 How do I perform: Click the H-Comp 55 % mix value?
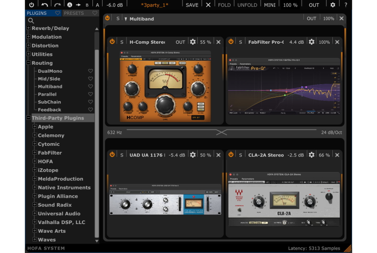206,42
